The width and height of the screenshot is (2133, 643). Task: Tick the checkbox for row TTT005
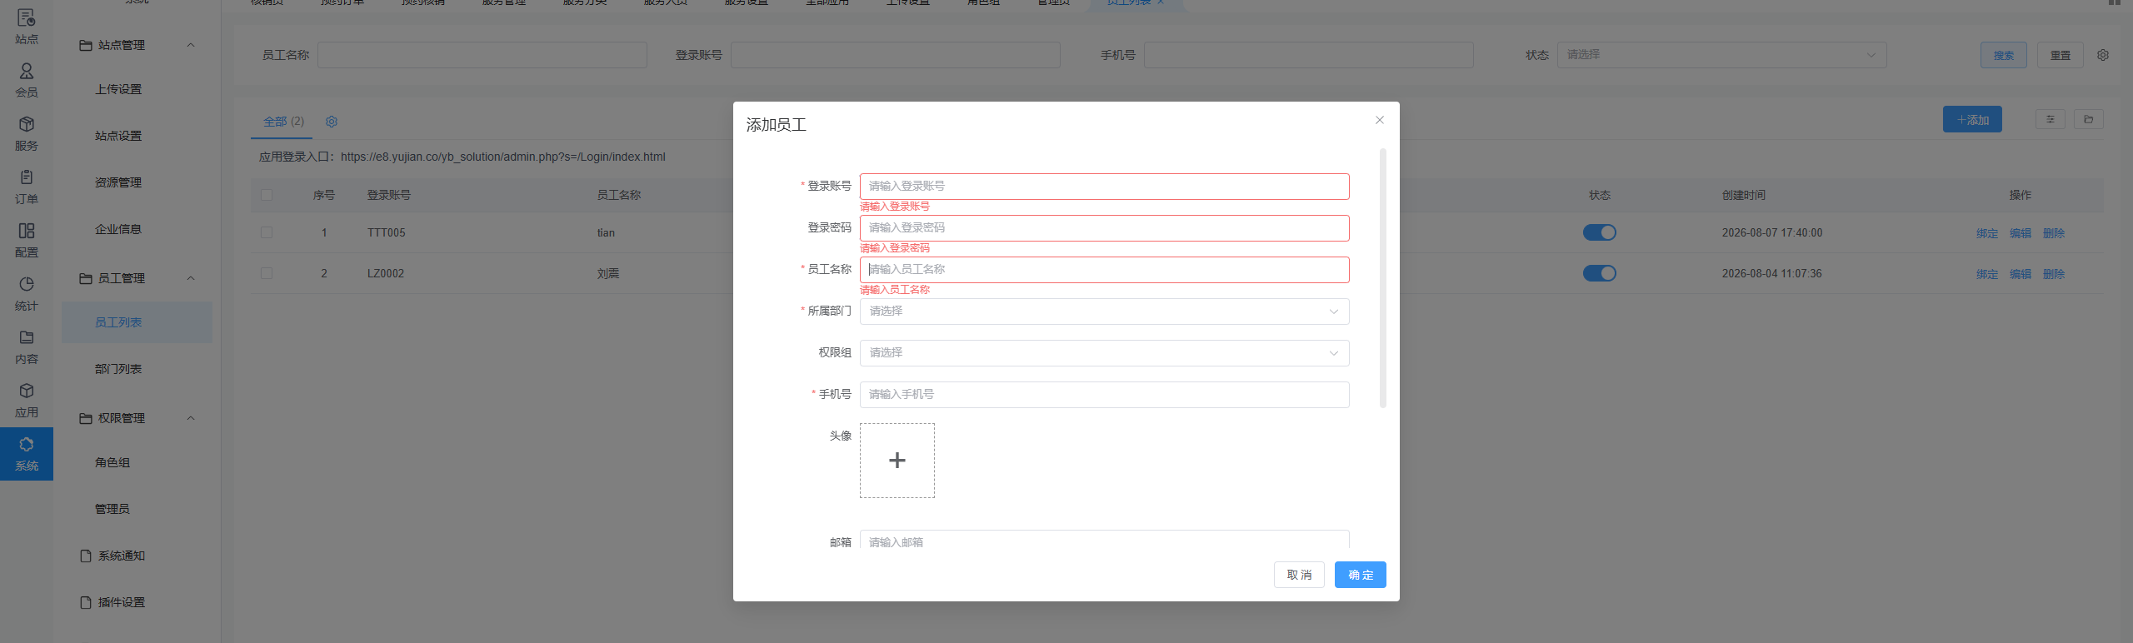[x=267, y=232]
